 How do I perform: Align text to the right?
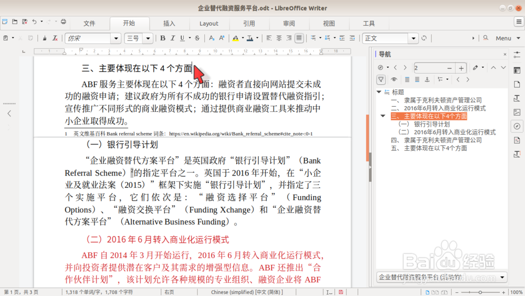tap(289, 38)
